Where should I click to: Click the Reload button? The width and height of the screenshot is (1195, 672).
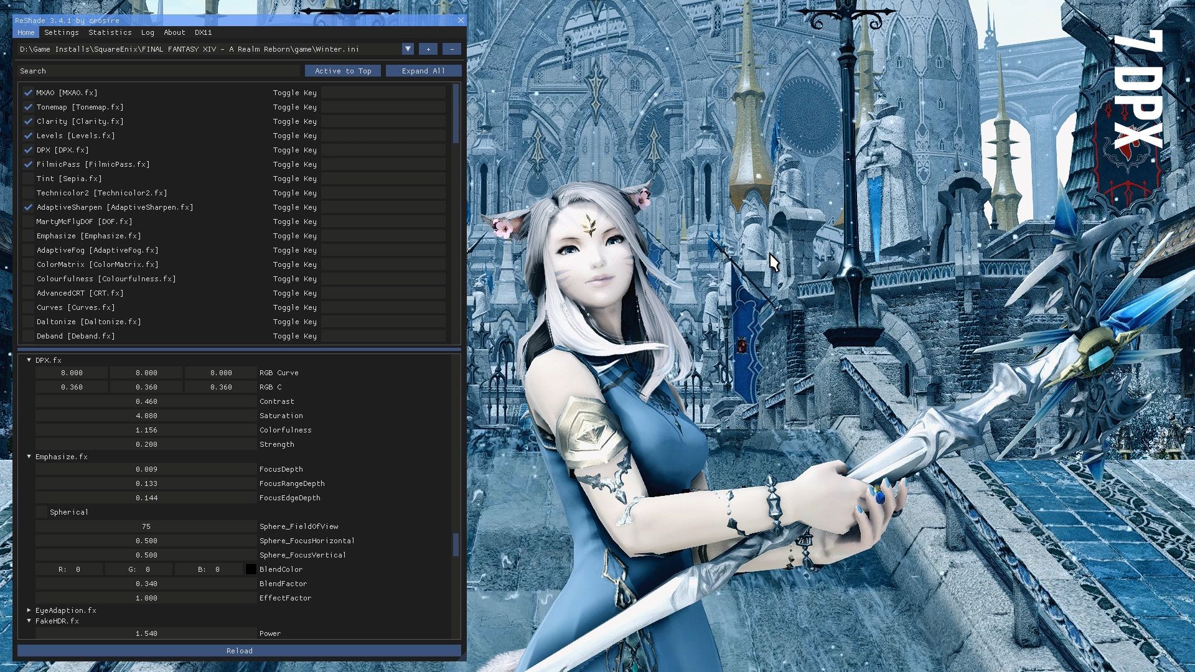click(239, 651)
